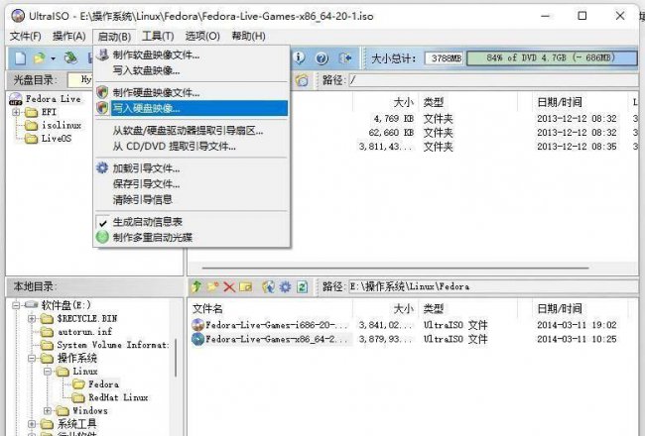Select 写入硬盘映像... menu entry
The image size is (645, 436).
point(192,108)
